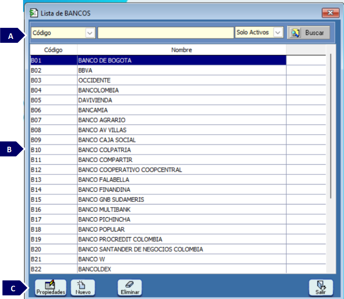Click code cell B01
Viewport: 344px width, 299px height.
[54, 60]
